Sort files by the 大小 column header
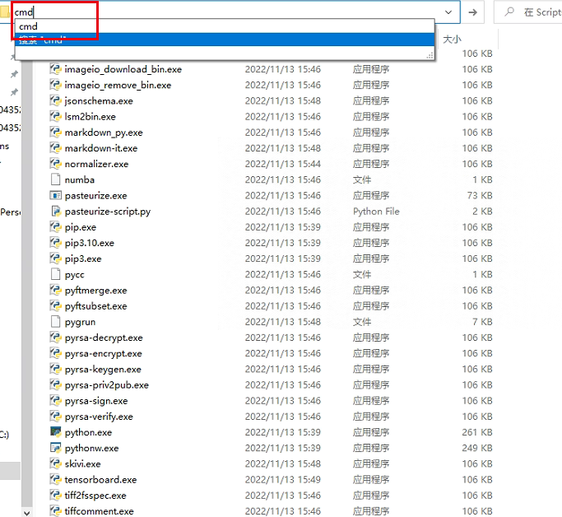Screen dimensions: 562x517 click(x=452, y=39)
